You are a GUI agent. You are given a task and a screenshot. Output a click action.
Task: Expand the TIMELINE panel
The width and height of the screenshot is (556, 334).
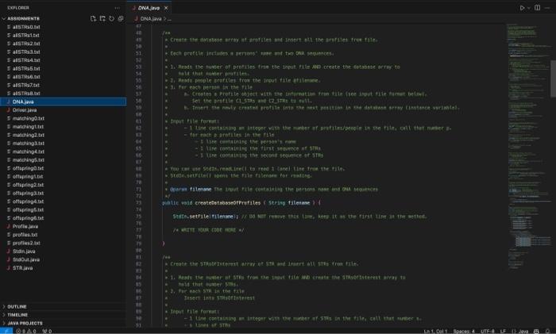coord(63,315)
